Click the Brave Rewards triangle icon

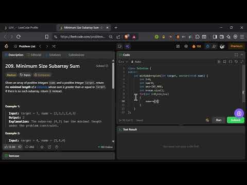tap(134, 36)
